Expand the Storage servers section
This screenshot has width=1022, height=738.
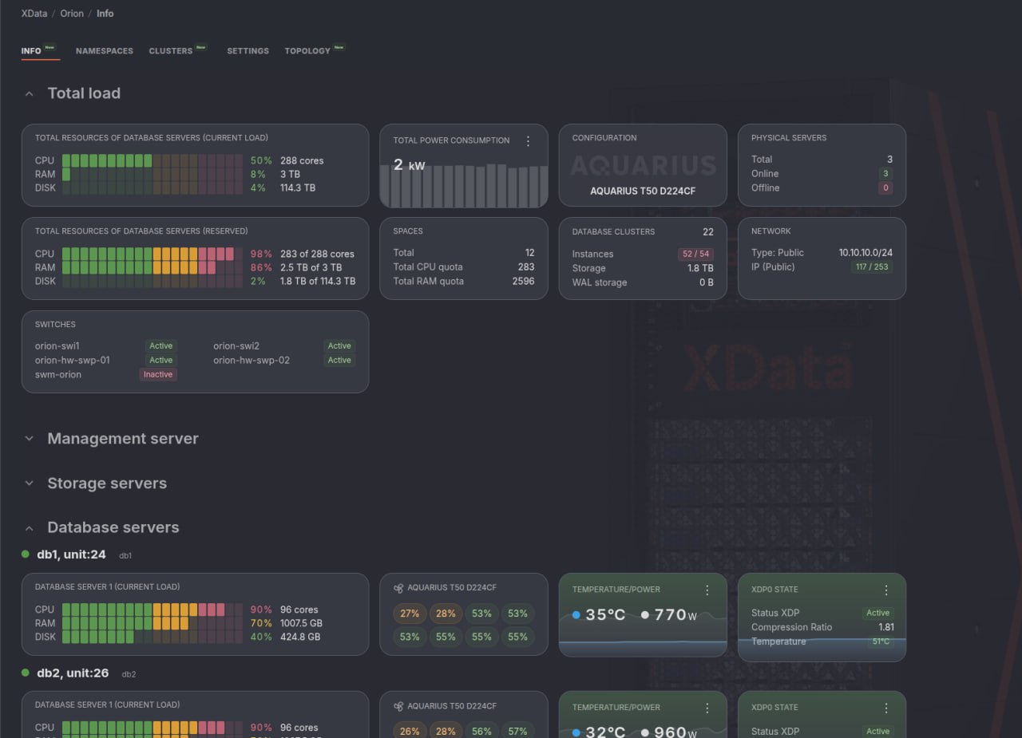tap(30, 483)
